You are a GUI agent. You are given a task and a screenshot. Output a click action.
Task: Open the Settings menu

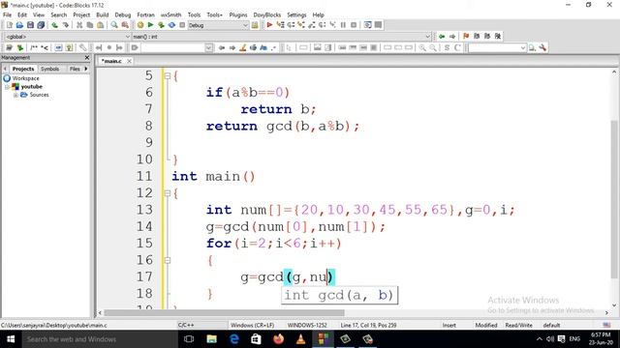tap(296, 14)
